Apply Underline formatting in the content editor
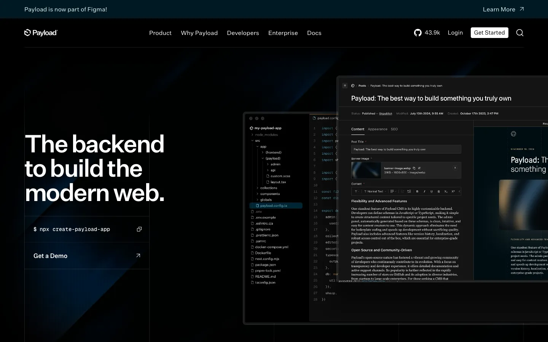The image size is (548, 342). (x=432, y=192)
